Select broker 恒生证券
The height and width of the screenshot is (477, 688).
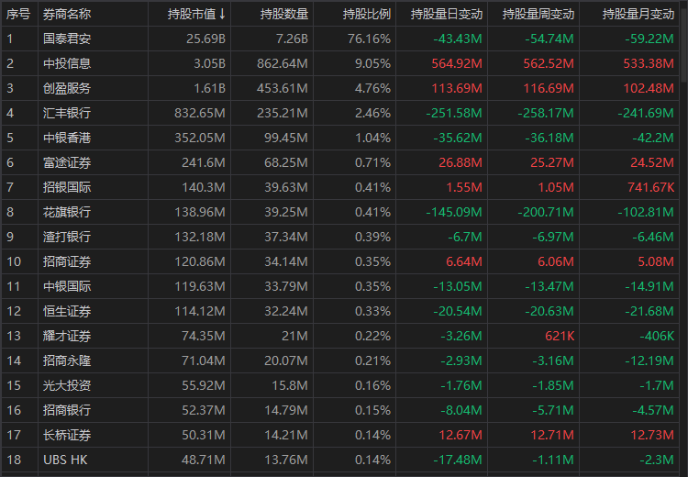(67, 311)
